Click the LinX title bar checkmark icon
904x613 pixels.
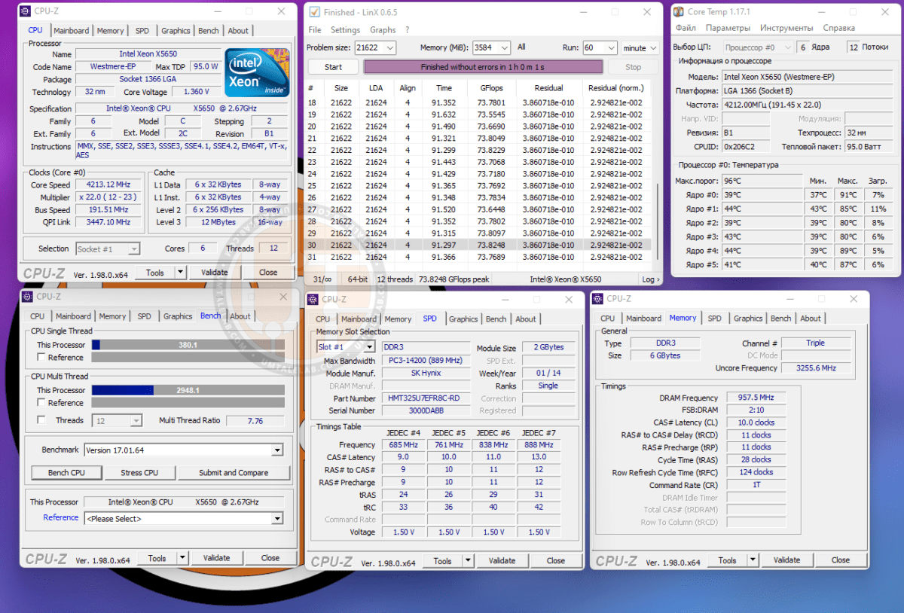314,12
